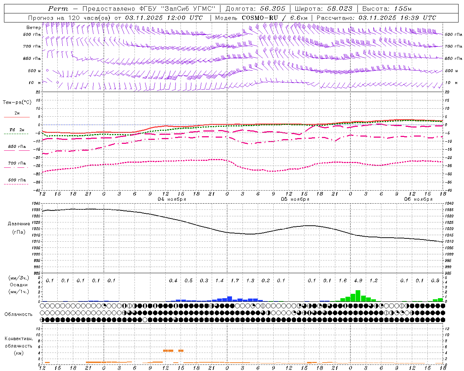Viewport: 464px width, 371px height.
Task: Click the "985" value on right pressure axis
Action: 449,273
